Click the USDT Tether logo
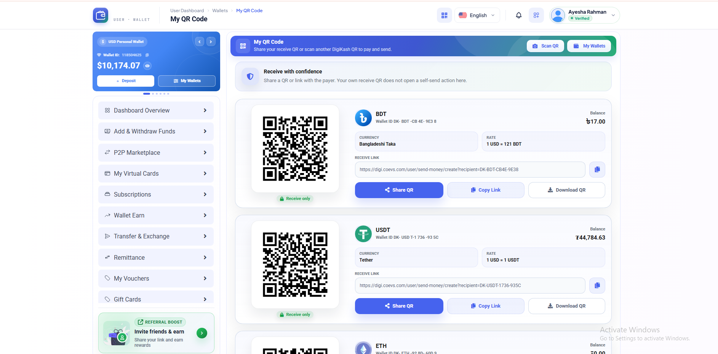 point(363,234)
